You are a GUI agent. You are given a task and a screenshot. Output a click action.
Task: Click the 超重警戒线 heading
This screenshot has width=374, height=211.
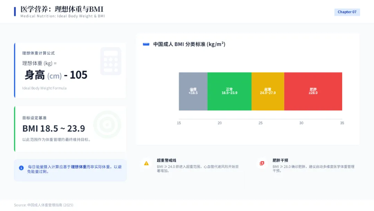[x=167, y=160]
